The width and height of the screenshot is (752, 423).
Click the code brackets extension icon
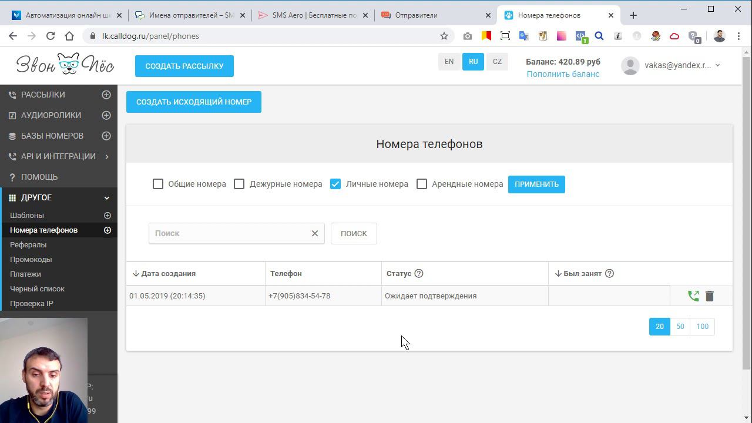tap(580, 36)
